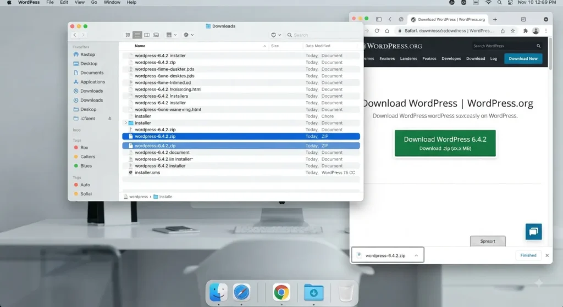Image resolution: width=563 pixels, height=307 pixels.
Task: Open Developes in WordPress navigation
Action: pyautogui.click(x=451, y=58)
